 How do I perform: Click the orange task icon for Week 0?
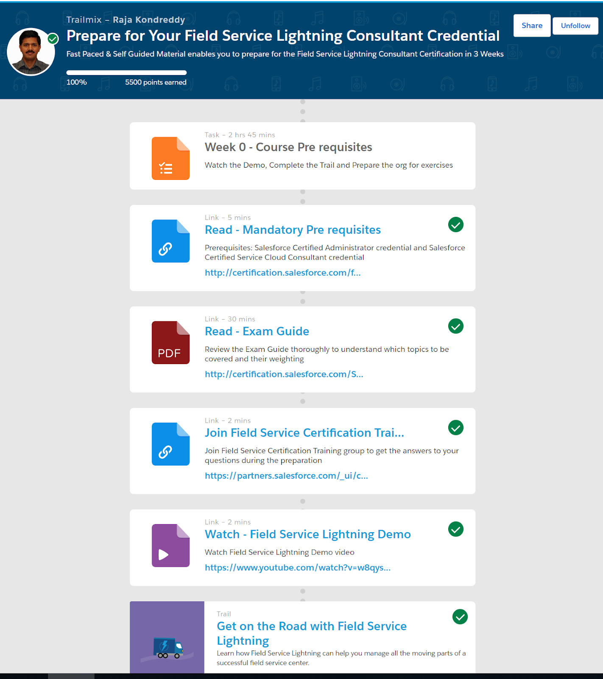(x=170, y=158)
